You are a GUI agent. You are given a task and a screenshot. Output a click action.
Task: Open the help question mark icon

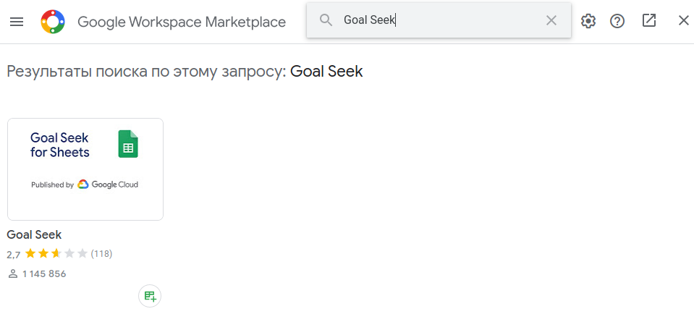[x=617, y=21]
